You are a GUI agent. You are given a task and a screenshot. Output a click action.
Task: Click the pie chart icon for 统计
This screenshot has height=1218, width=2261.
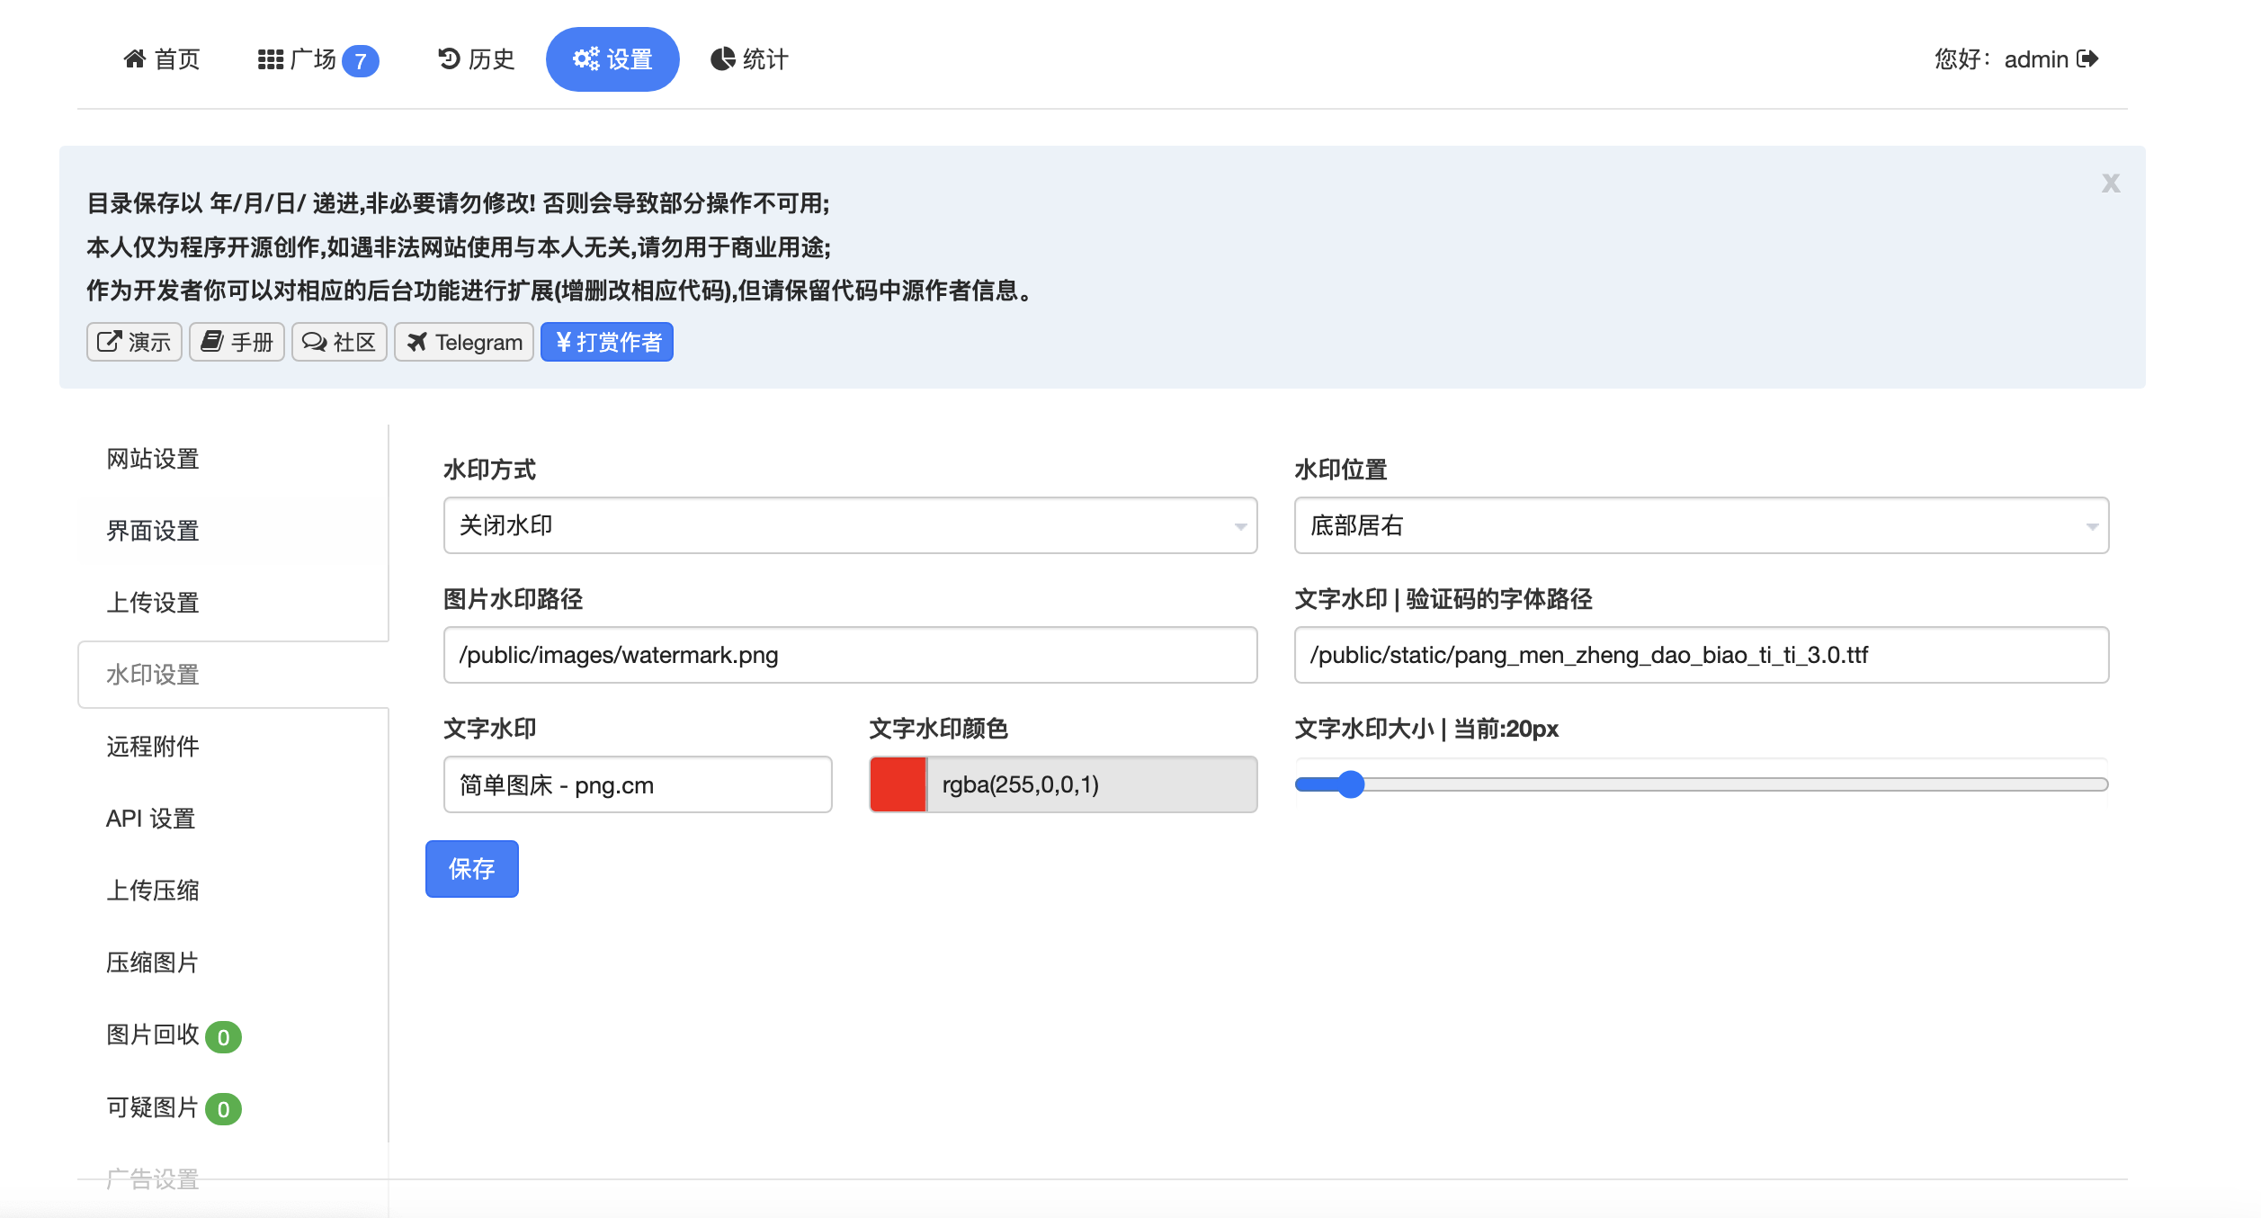[723, 59]
